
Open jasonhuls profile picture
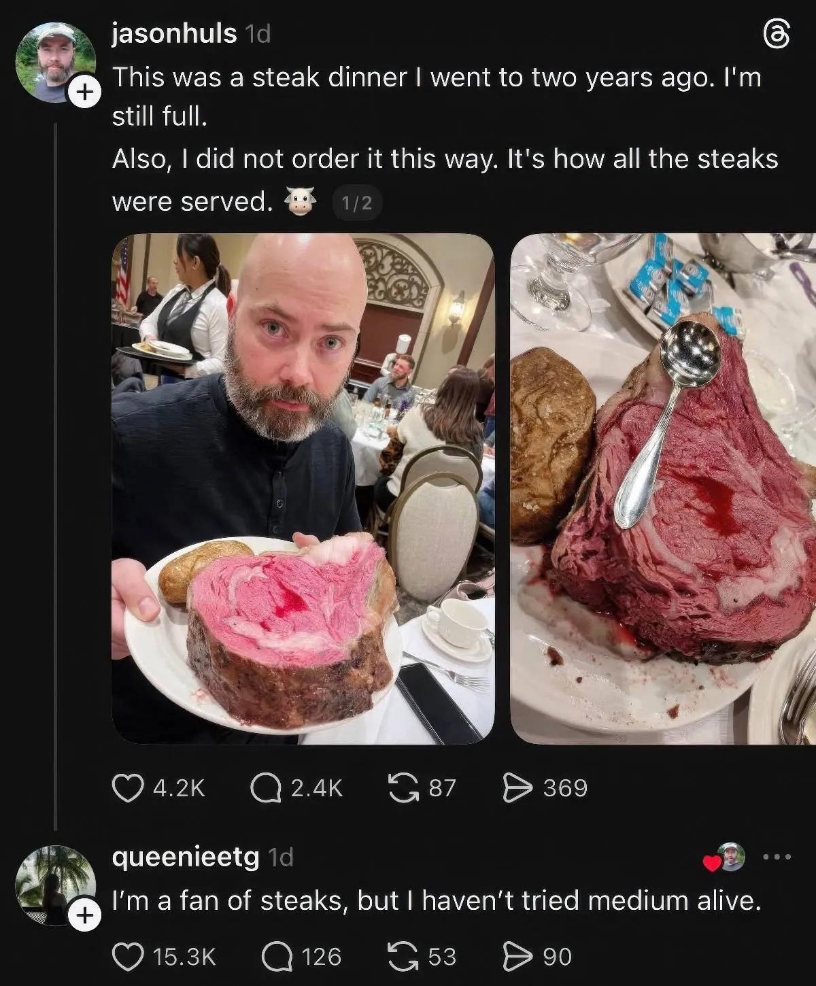click(x=54, y=61)
